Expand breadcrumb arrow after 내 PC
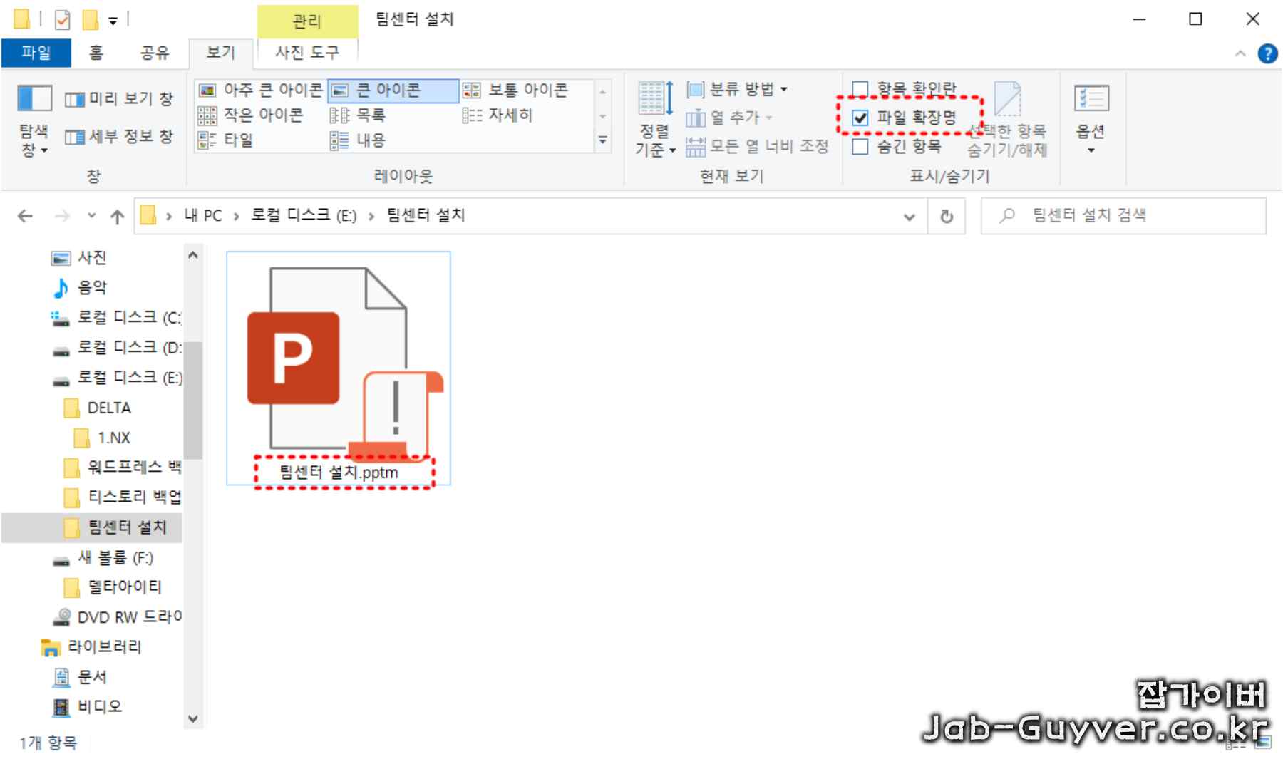The height and width of the screenshot is (759, 1283). tap(236, 216)
